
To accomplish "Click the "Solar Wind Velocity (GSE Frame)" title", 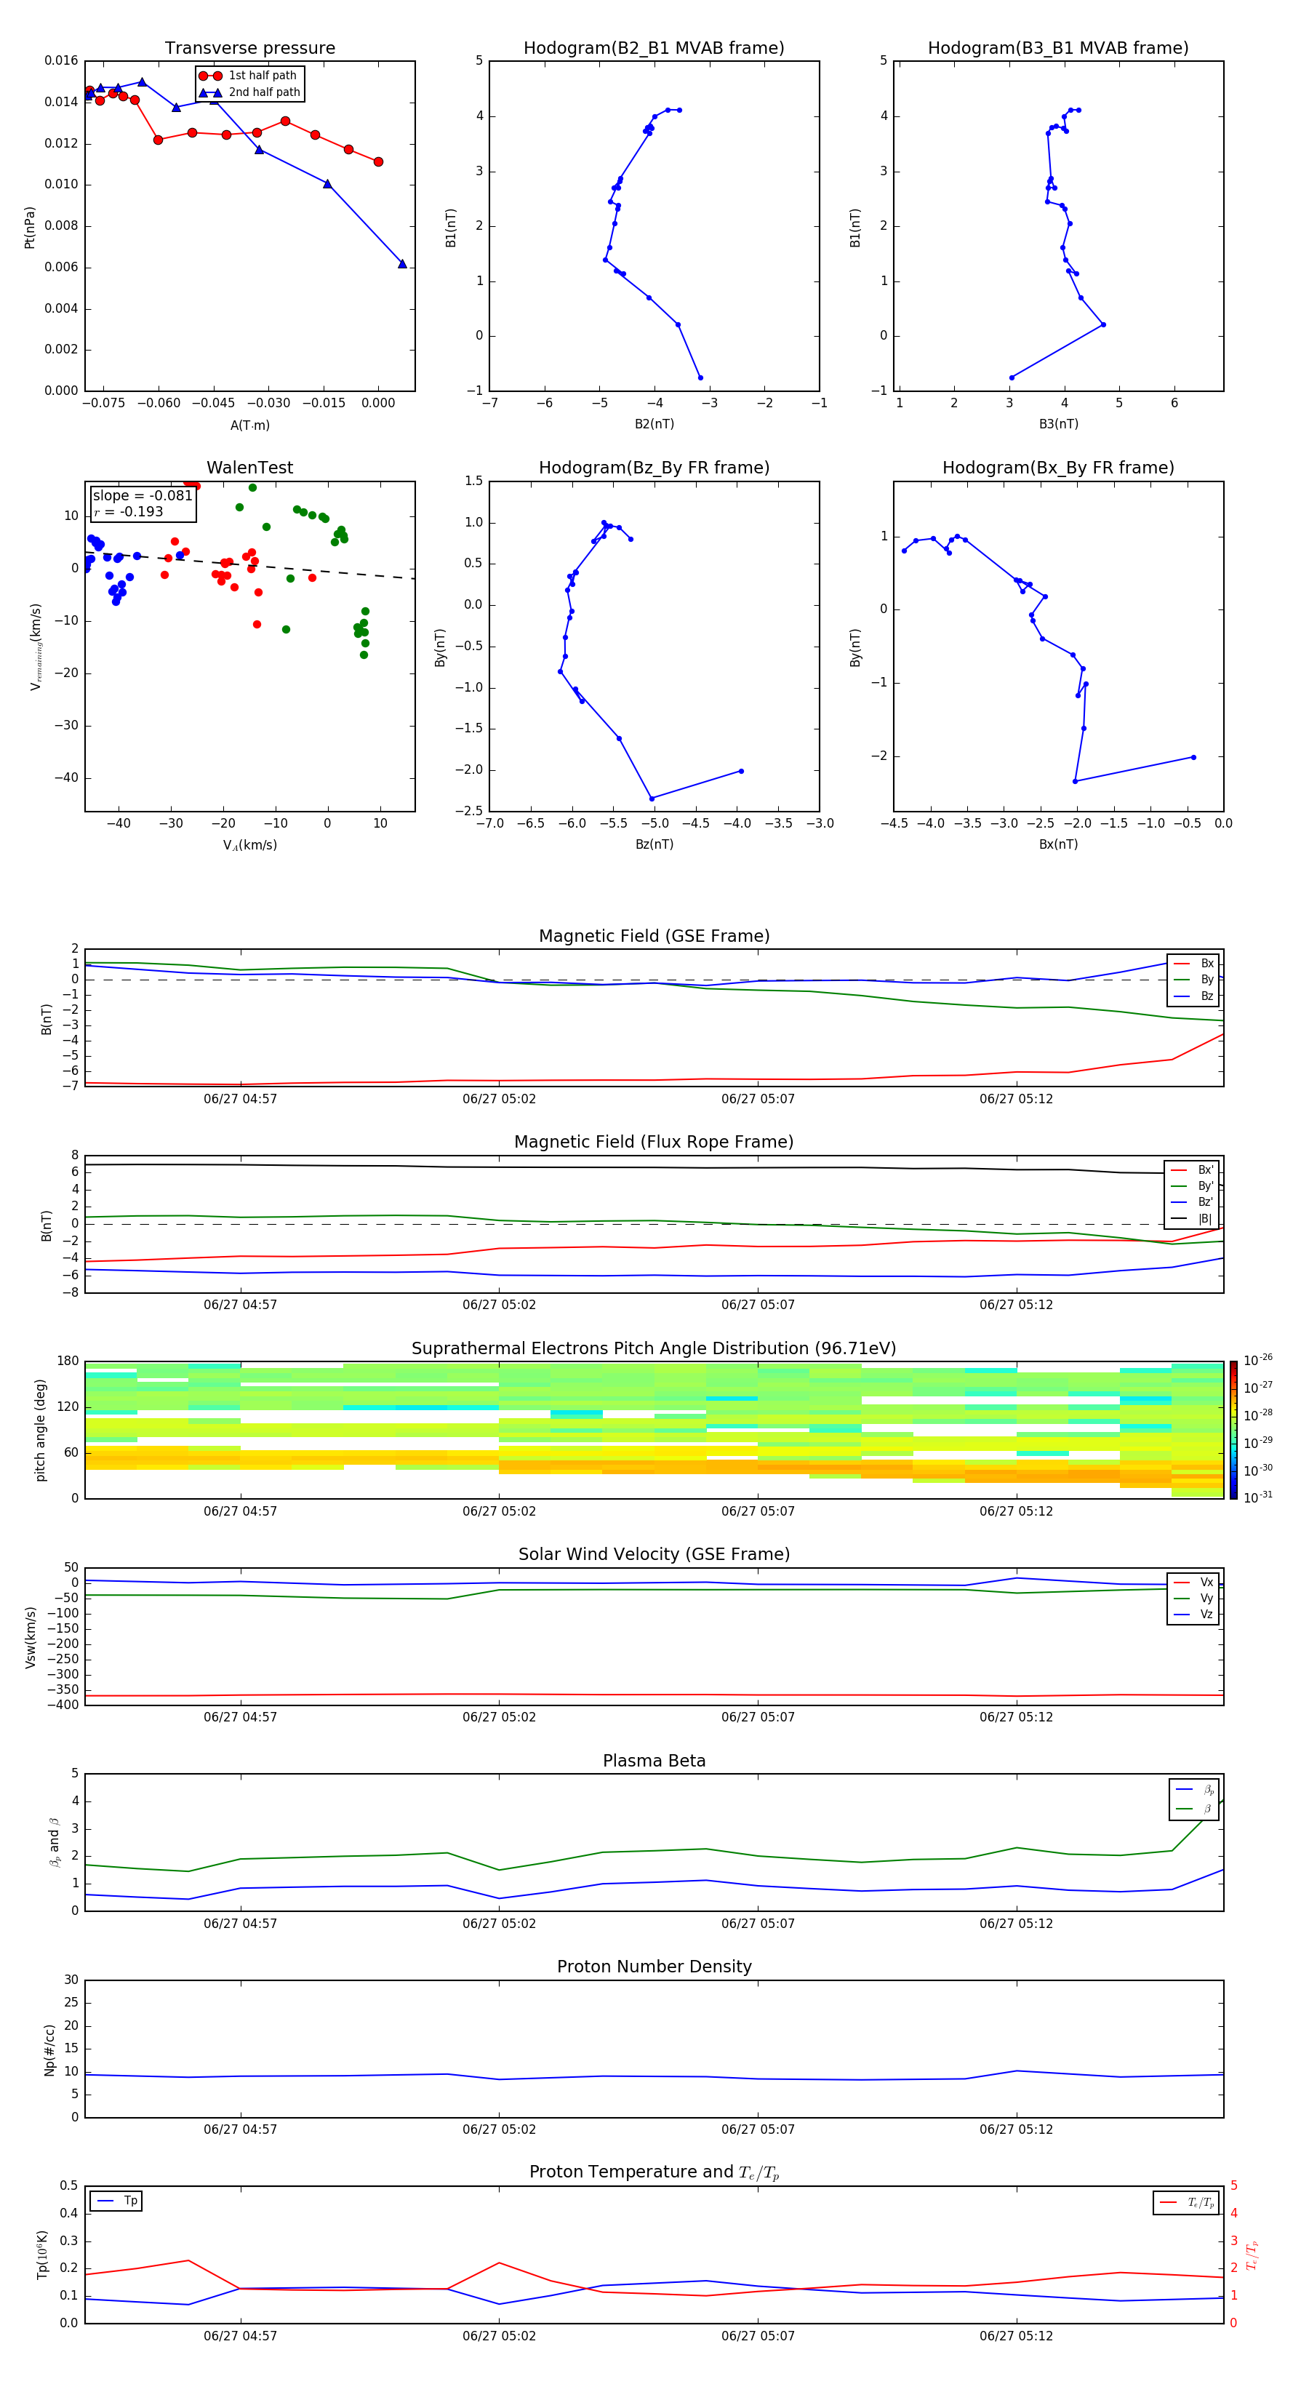I will [654, 1554].
